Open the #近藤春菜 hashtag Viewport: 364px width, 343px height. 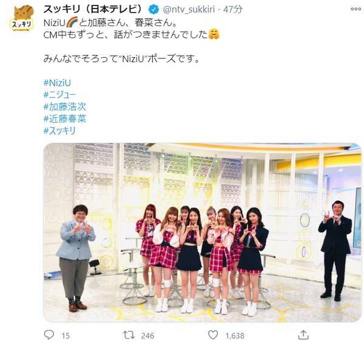(65, 119)
